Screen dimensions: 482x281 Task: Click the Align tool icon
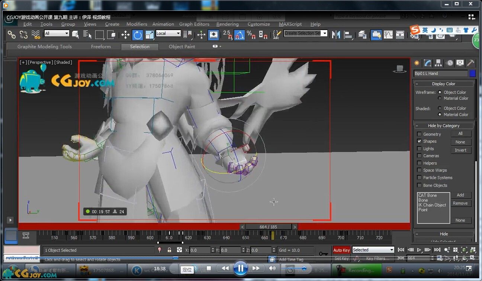point(348,35)
